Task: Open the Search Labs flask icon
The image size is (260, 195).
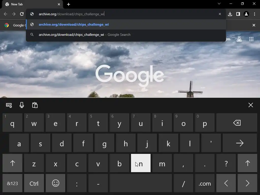Action: click(x=239, y=39)
